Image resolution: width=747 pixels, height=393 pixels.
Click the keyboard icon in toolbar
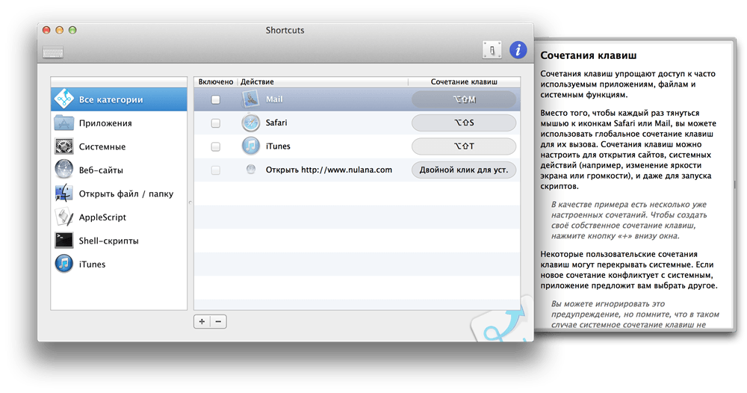point(53,52)
